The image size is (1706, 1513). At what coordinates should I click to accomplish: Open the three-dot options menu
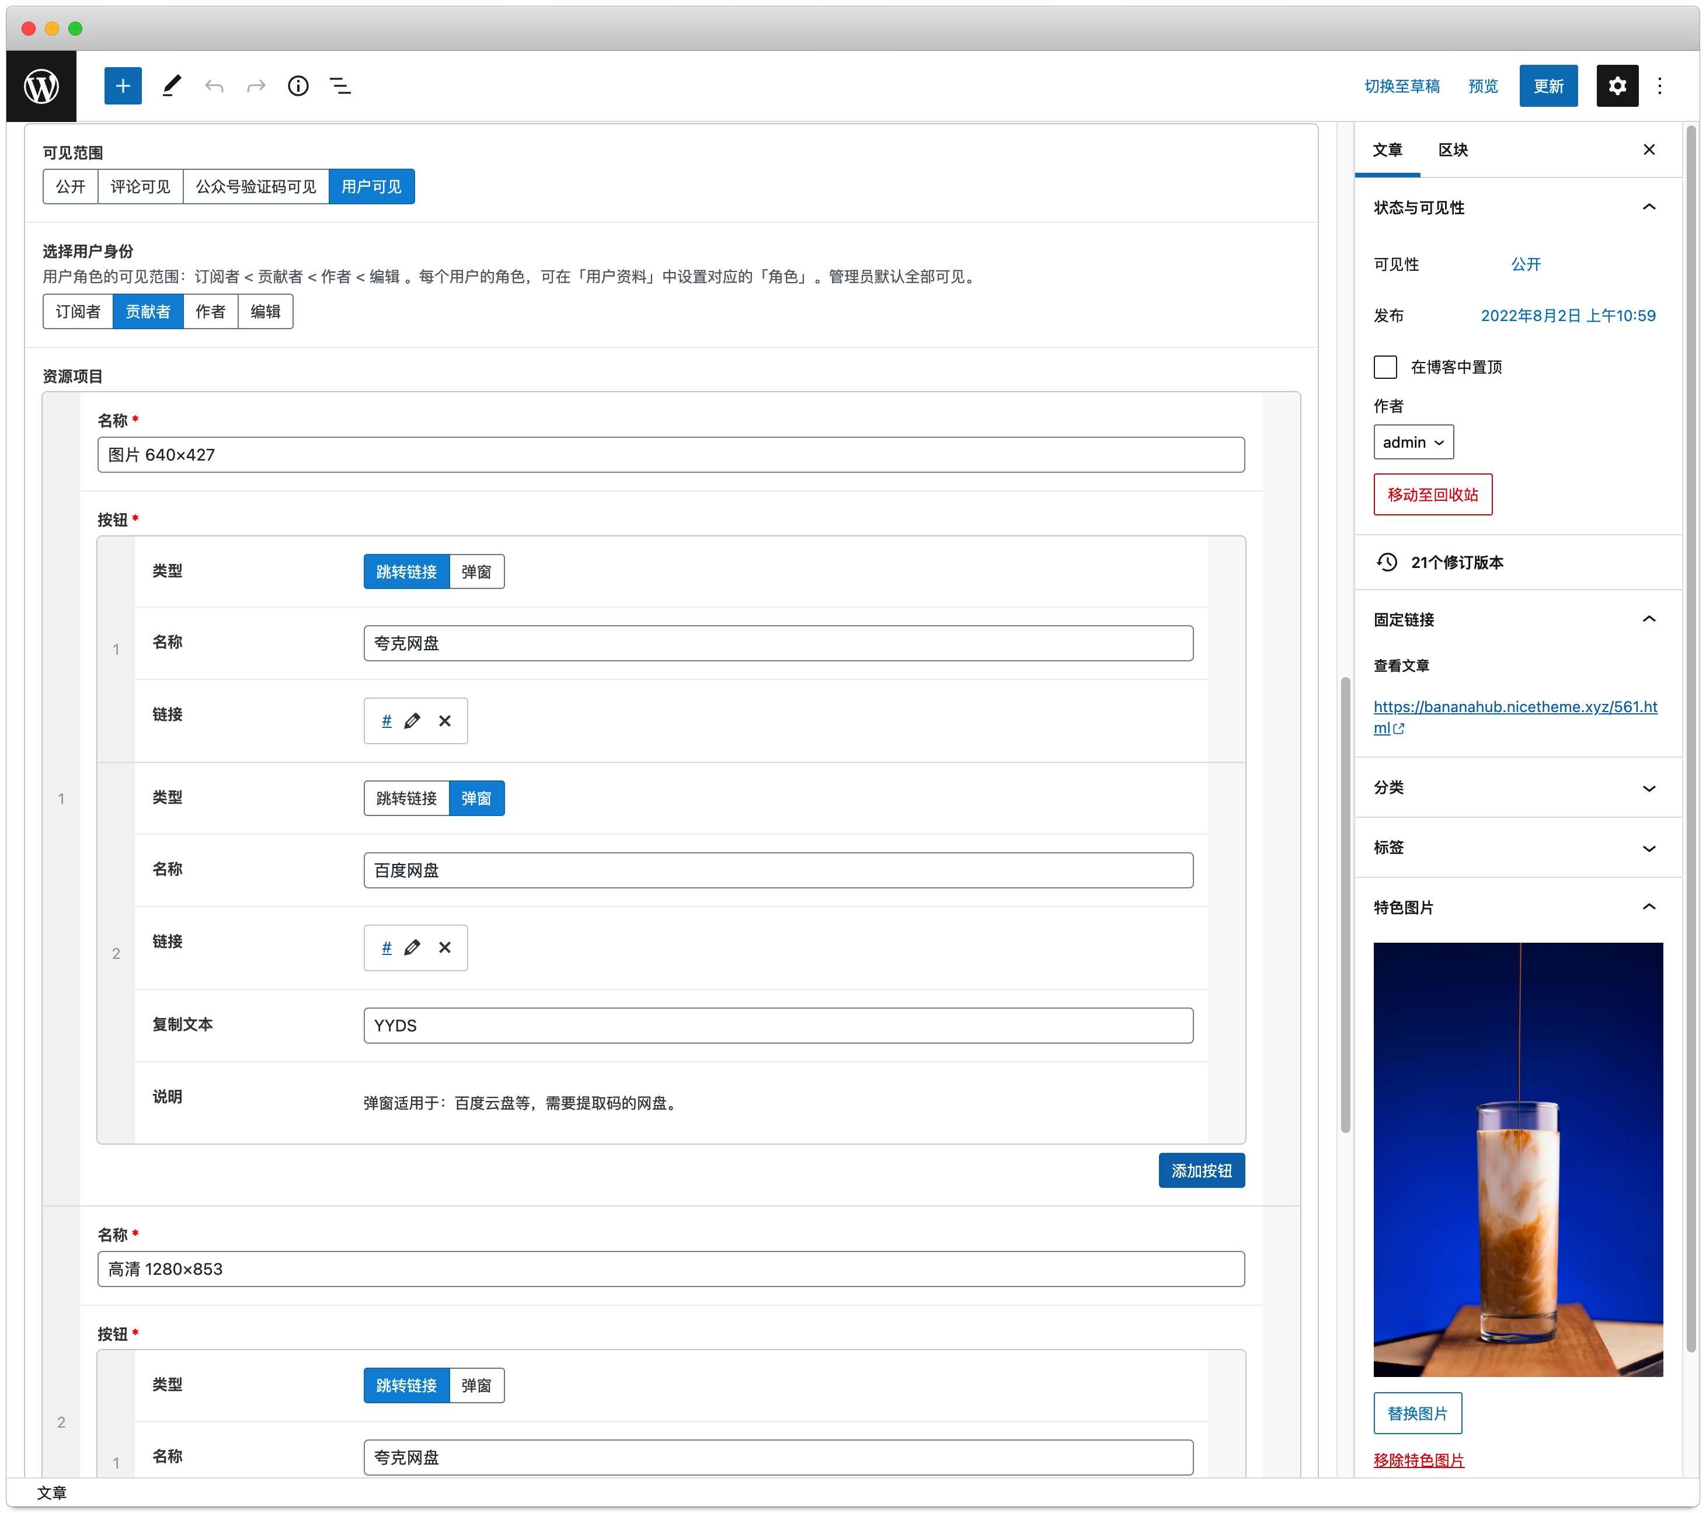(x=1659, y=86)
